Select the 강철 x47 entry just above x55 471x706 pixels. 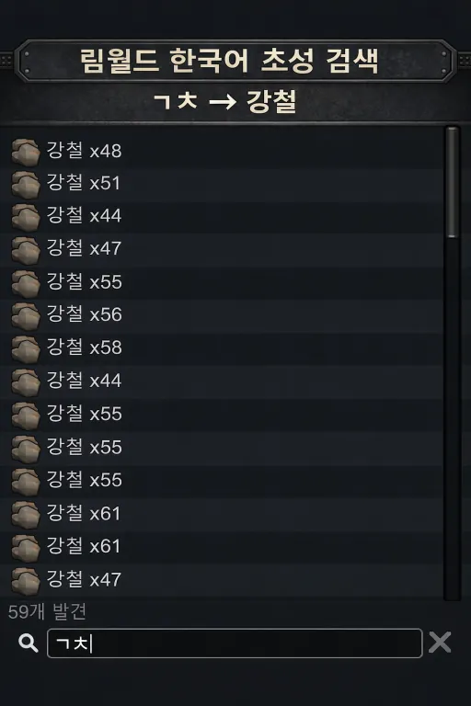point(222,248)
